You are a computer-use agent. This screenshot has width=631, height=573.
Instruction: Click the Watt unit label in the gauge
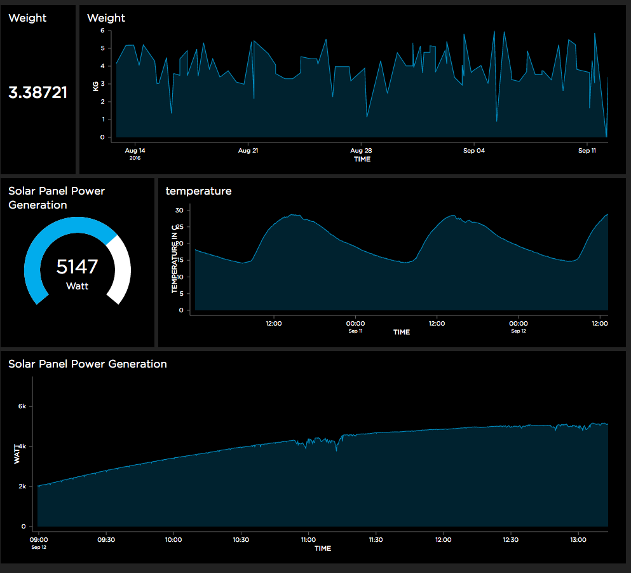click(x=78, y=286)
